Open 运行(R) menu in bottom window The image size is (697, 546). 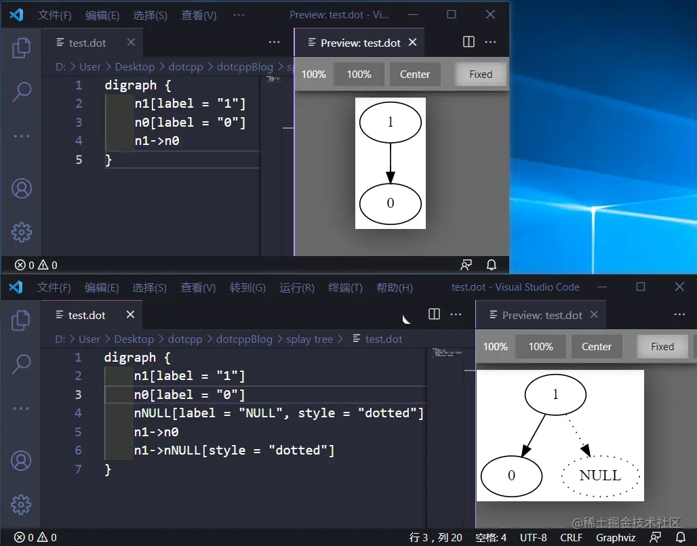[297, 287]
